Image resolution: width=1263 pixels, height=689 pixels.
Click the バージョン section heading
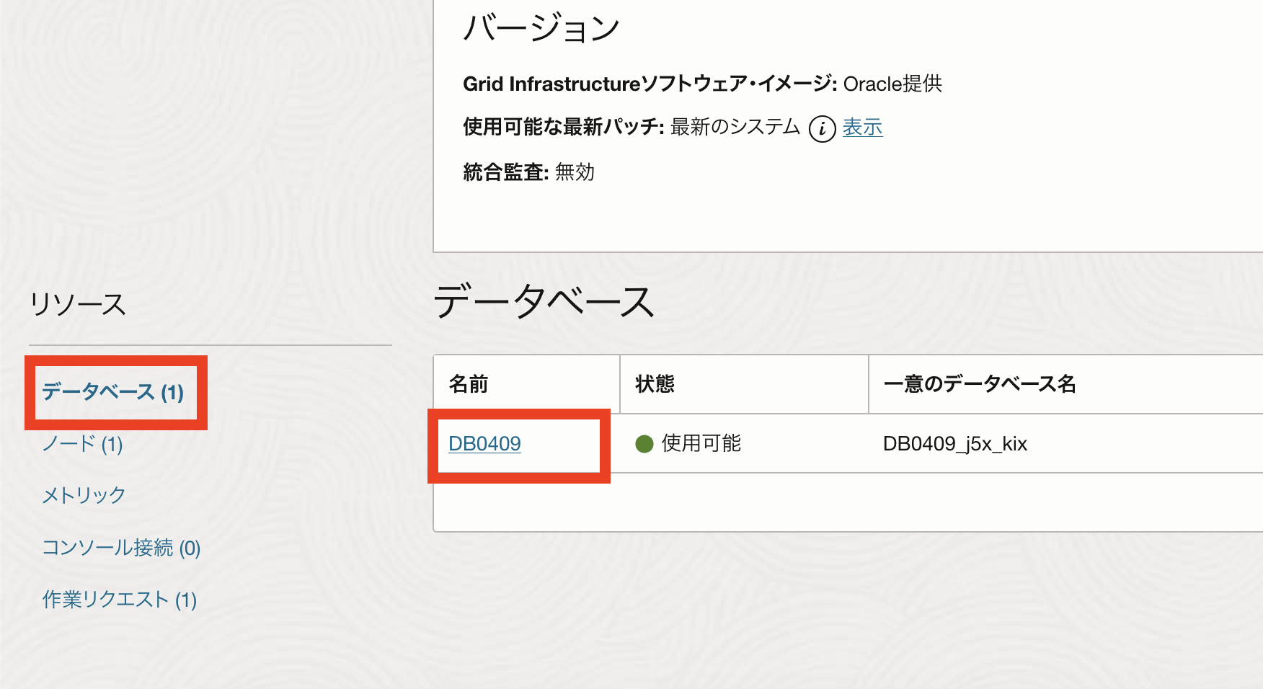tap(541, 30)
